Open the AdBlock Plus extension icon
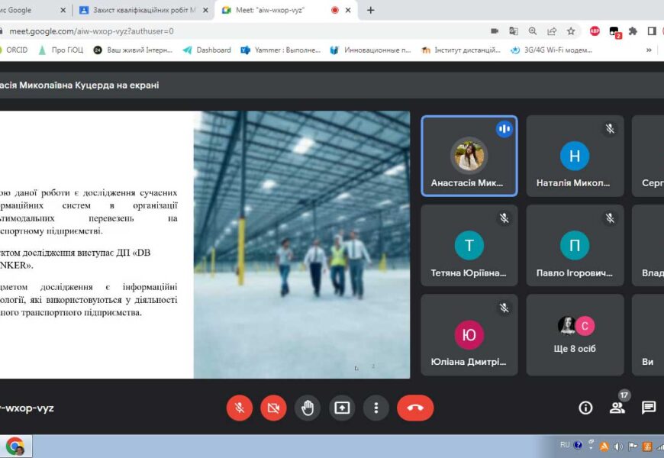Image resolution: width=664 pixels, height=458 pixels. (595, 31)
